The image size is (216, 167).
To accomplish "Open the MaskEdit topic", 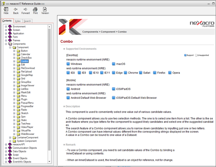I will 26,92.
